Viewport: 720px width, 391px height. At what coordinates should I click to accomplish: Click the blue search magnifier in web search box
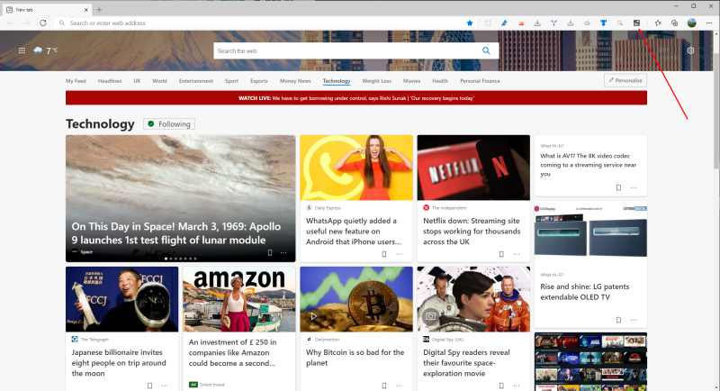coord(486,51)
